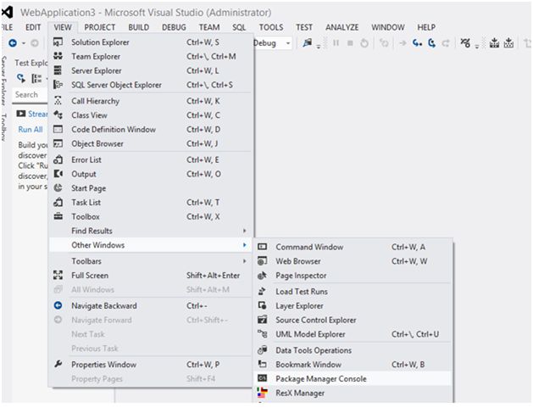Click the Step Over toolbar icon
533x413 pixels.
(431, 43)
